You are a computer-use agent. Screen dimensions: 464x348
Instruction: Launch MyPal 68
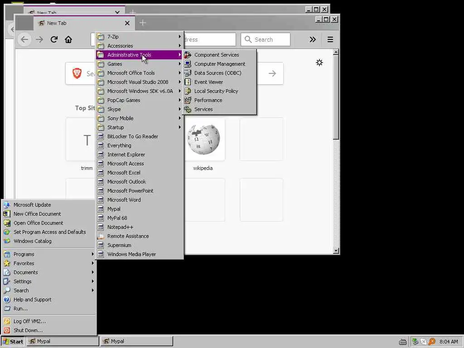(x=140, y=218)
